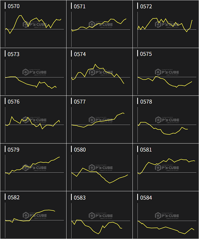Image resolution: width=199 pixels, height=239 pixels.
Task: Click the 0578 number heading
Action: tap(146, 102)
